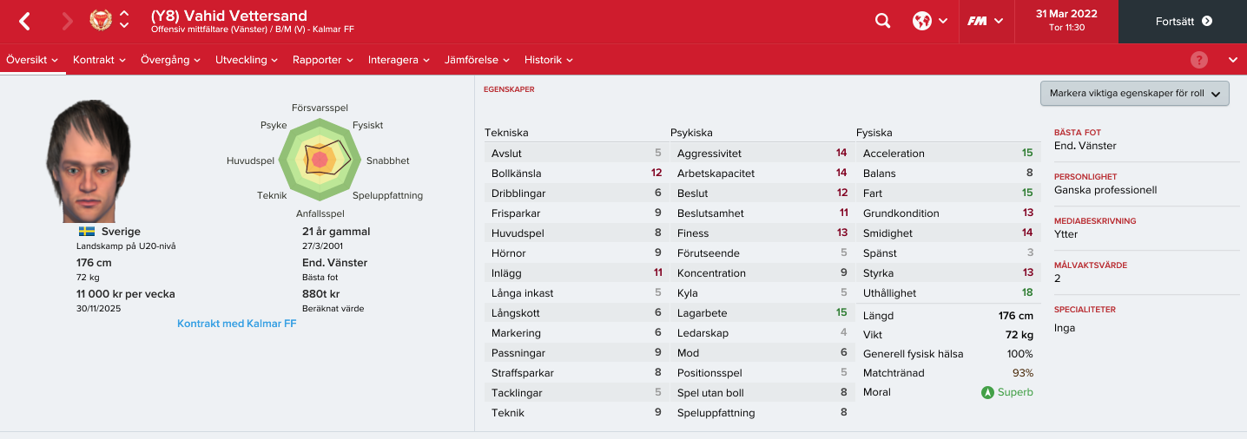
Task: Click the world globe icon
Action: 922,21
